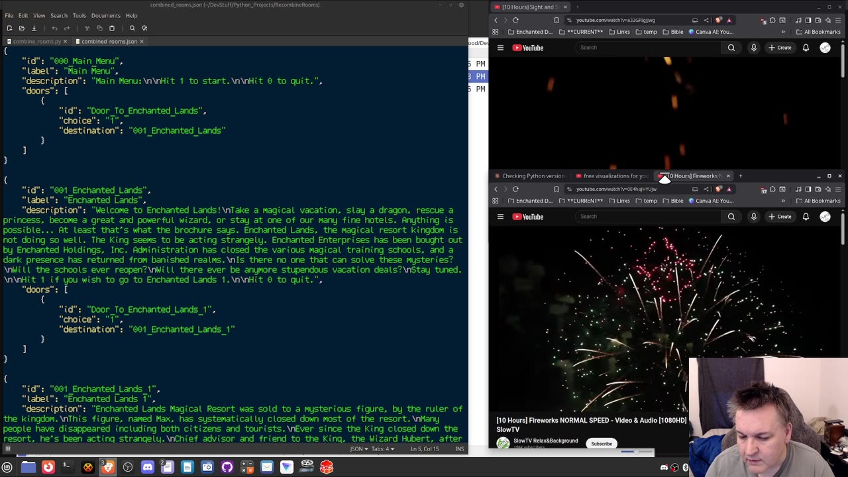Open the GitHub Desktop taskbar icon
The image size is (848, 477).
(x=227, y=467)
